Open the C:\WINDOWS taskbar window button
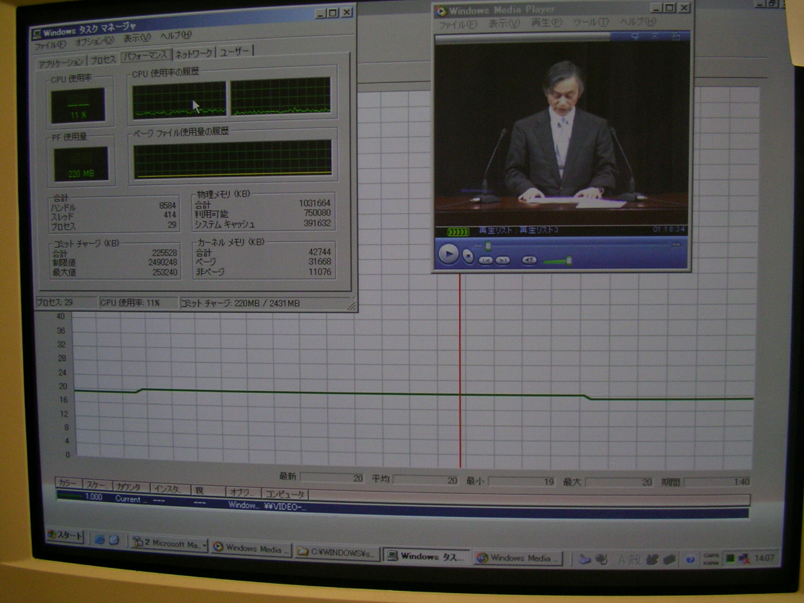This screenshot has width=804, height=603. [336, 552]
